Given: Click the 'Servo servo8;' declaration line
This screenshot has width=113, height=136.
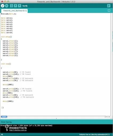Looking at the screenshot, I should pos(7,33).
